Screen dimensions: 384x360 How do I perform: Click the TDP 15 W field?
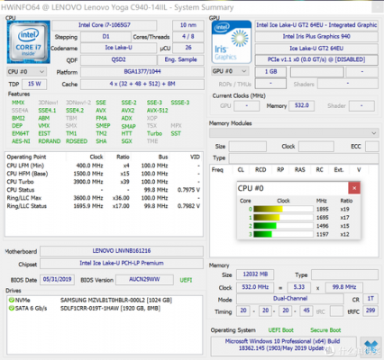pyautogui.click(x=34, y=84)
